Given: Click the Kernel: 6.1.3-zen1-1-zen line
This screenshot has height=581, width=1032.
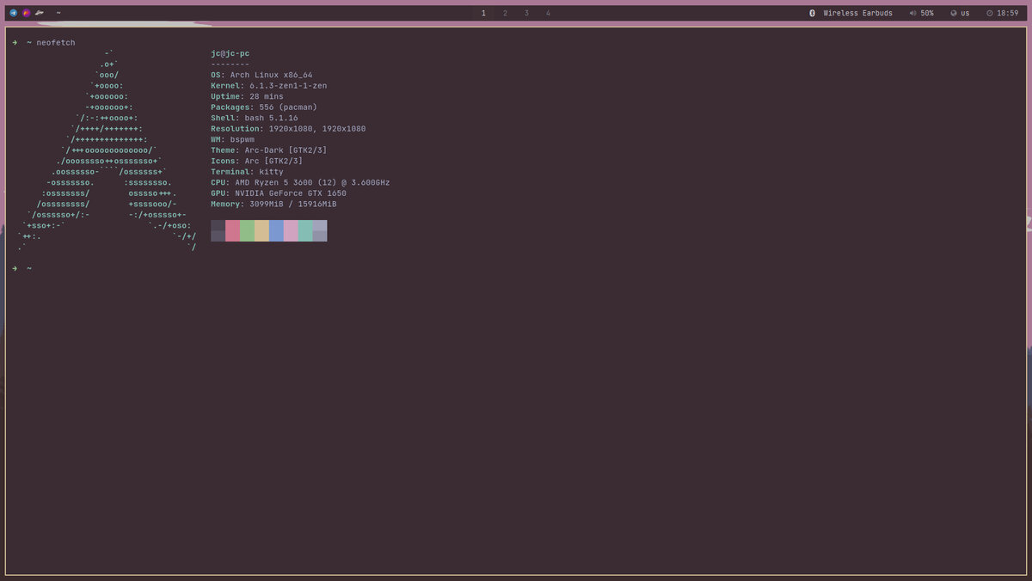Looking at the screenshot, I should [x=269, y=86].
